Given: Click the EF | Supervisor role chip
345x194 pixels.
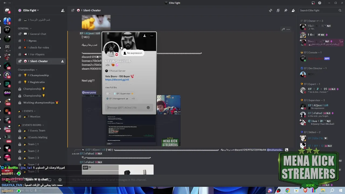Looking at the screenshot, I should [x=124, y=93].
